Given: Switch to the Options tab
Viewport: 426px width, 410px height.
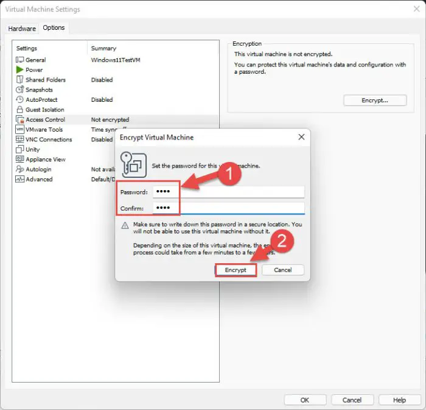Looking at the screenshot, I should pos(54,28).
